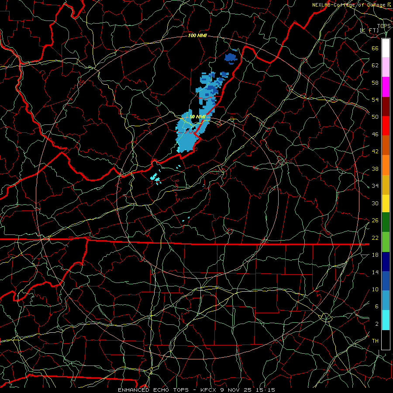Click the TH label at the legend bottom

click(x=375, y=341)
